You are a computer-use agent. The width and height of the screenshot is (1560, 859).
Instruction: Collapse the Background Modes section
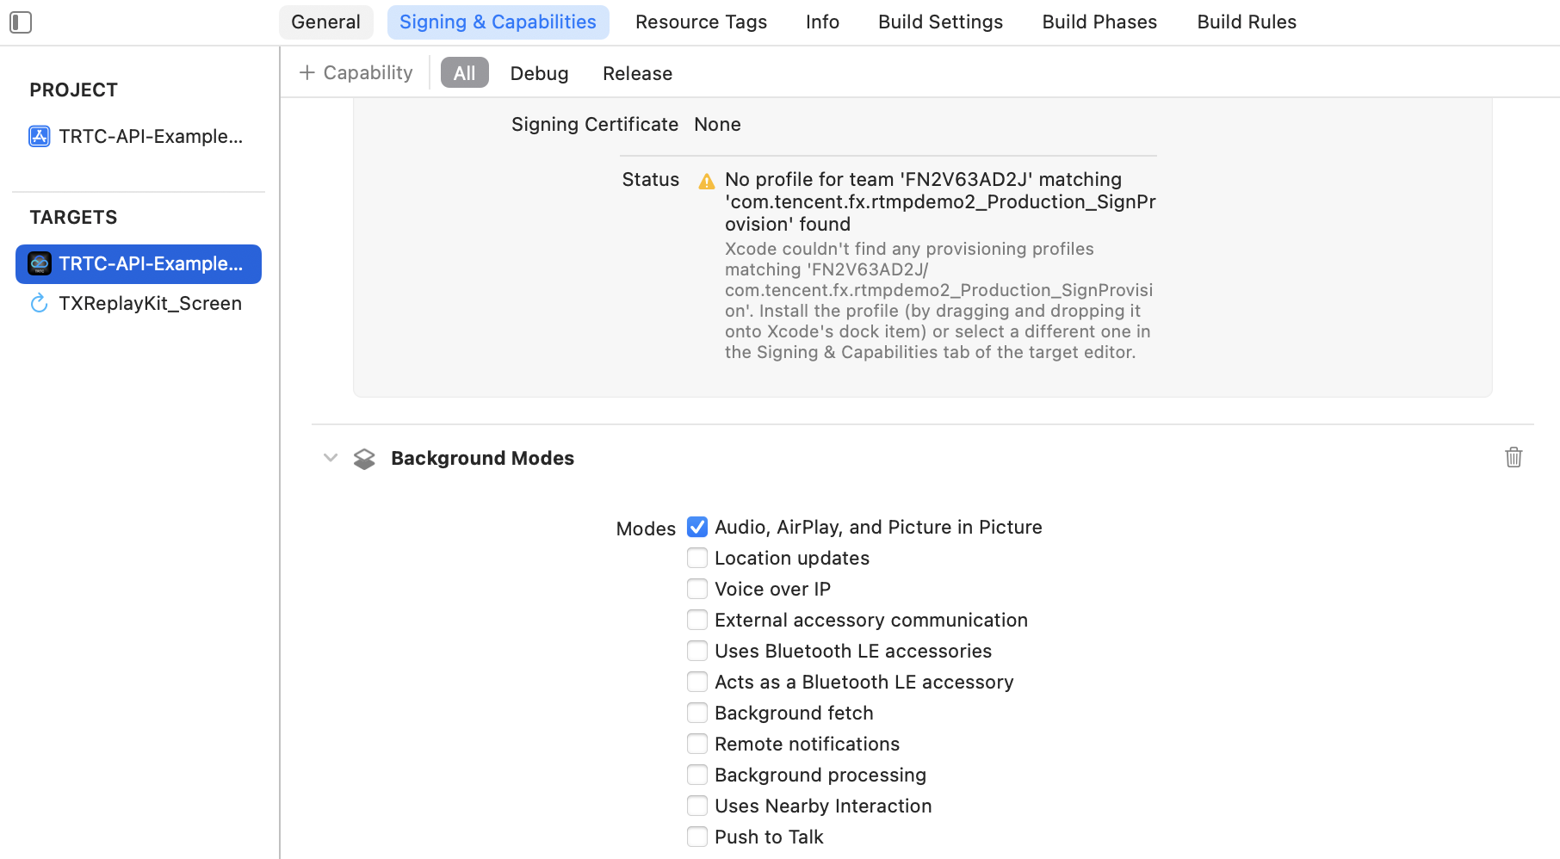tap(331, 458)
